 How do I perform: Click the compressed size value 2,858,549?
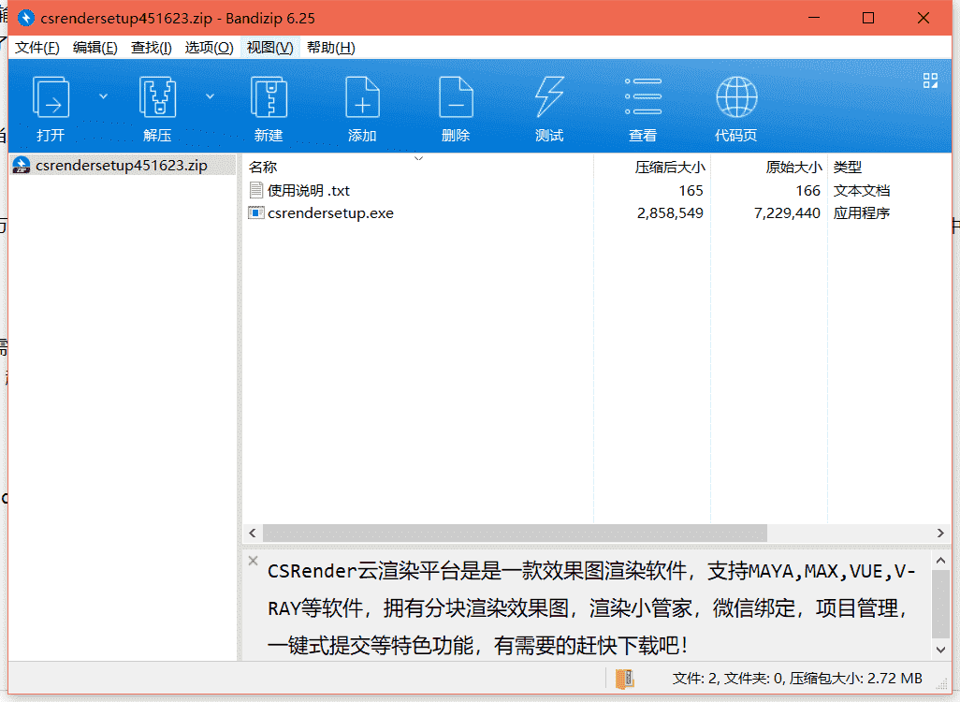(x=670, y=213)
